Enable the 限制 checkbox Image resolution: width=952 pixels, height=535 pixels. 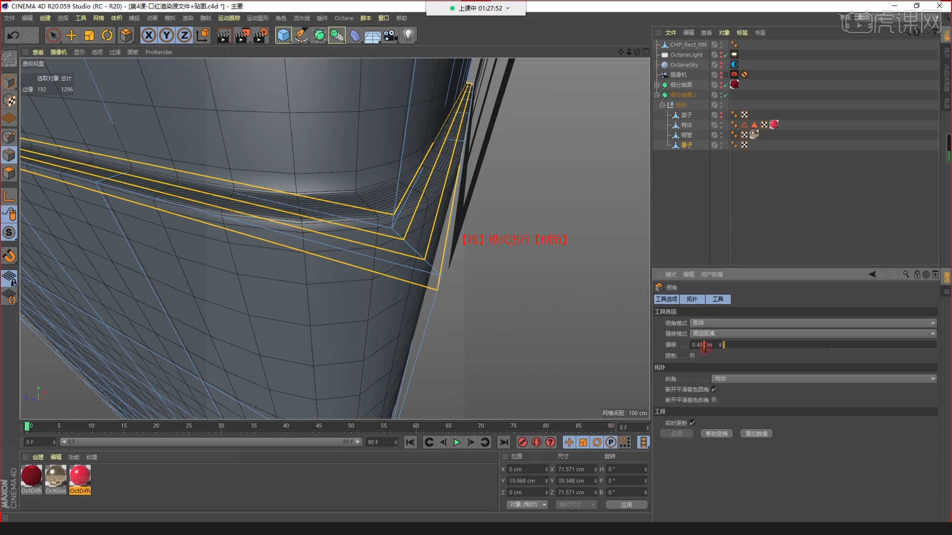tap(693, 356)
